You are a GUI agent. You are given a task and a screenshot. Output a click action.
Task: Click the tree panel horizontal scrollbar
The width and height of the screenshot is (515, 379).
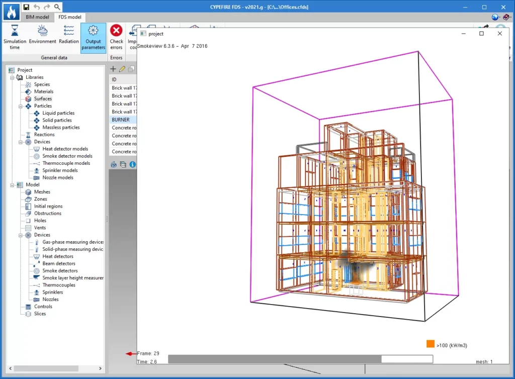tap(46, 368)
